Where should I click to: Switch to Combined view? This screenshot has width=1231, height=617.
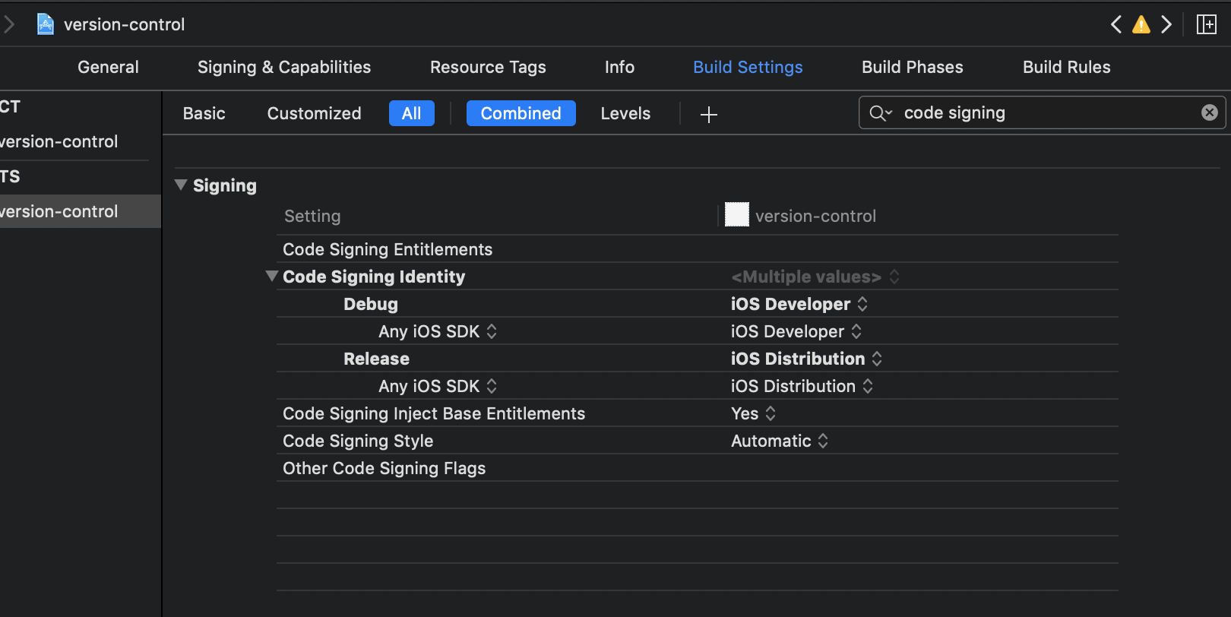pos(521,113)
